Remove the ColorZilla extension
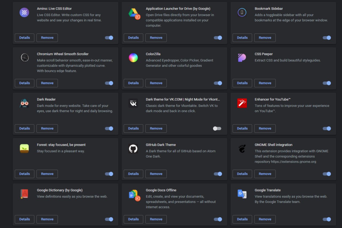 (x=156, y=83)
